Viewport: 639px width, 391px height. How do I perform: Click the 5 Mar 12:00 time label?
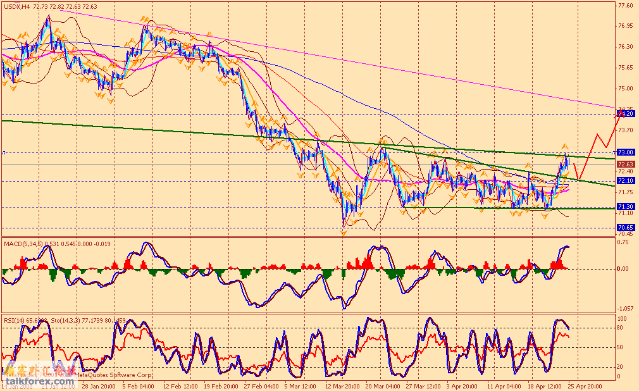[301, 386]
